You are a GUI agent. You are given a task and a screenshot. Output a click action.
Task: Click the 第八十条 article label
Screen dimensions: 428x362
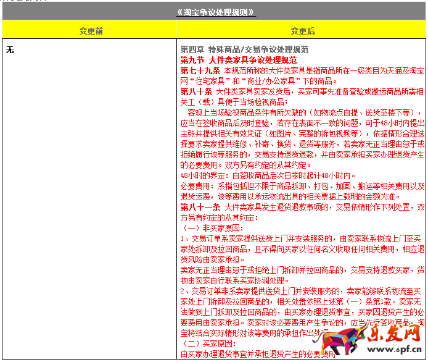click(x=196, y=91)
